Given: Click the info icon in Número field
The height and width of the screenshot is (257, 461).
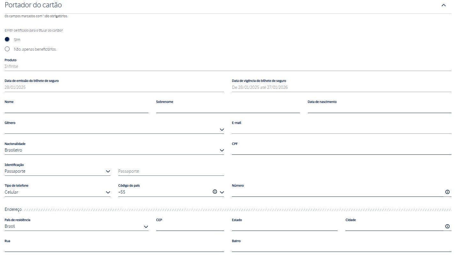Looking at the screenshot, I should [x=447, y=192].
